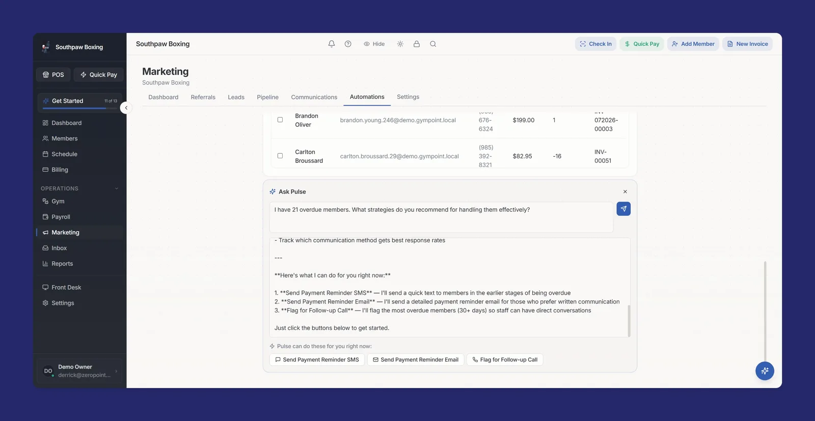This screenshot has width=815, height=421.
Task: Click the Get Started progress bar
Action: (x=80, y=108)
